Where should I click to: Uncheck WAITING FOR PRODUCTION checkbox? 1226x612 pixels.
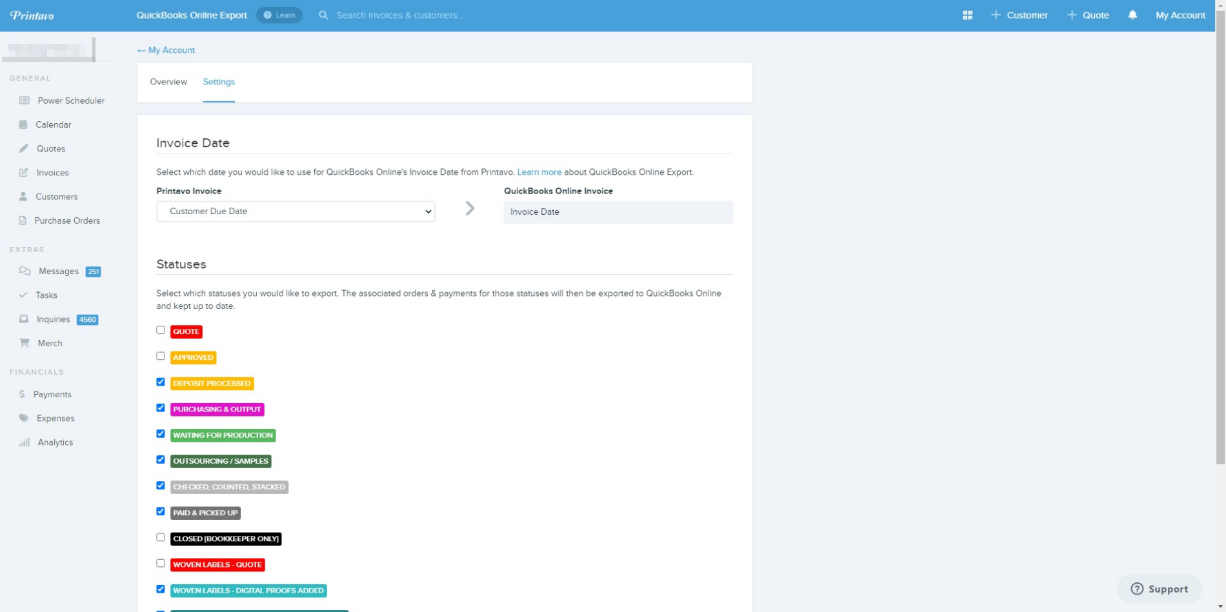click(x=161, y=433)
